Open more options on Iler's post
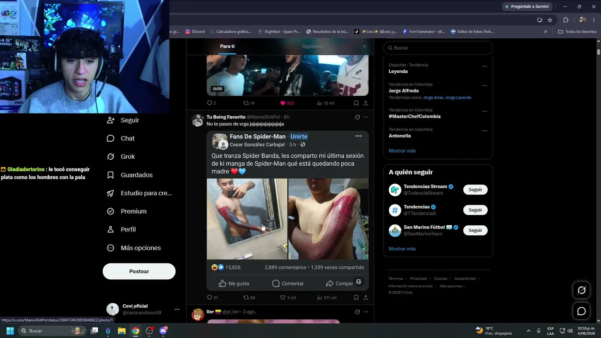The height and width of the screenshot is (338, 601). [366, 312]
